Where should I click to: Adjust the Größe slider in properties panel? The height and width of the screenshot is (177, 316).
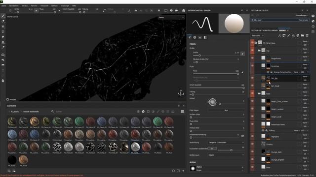pos(216,56)
